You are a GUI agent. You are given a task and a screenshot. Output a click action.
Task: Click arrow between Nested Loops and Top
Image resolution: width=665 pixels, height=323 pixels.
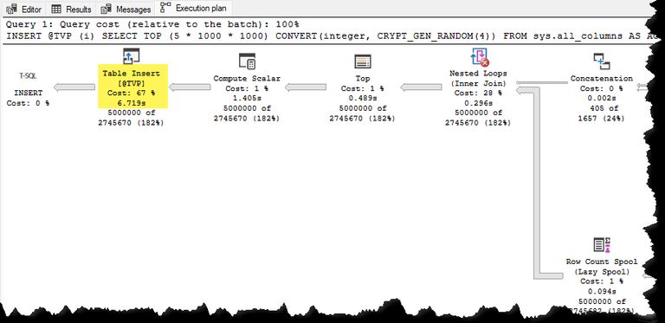pyautogui.click(x=421, y=87)
